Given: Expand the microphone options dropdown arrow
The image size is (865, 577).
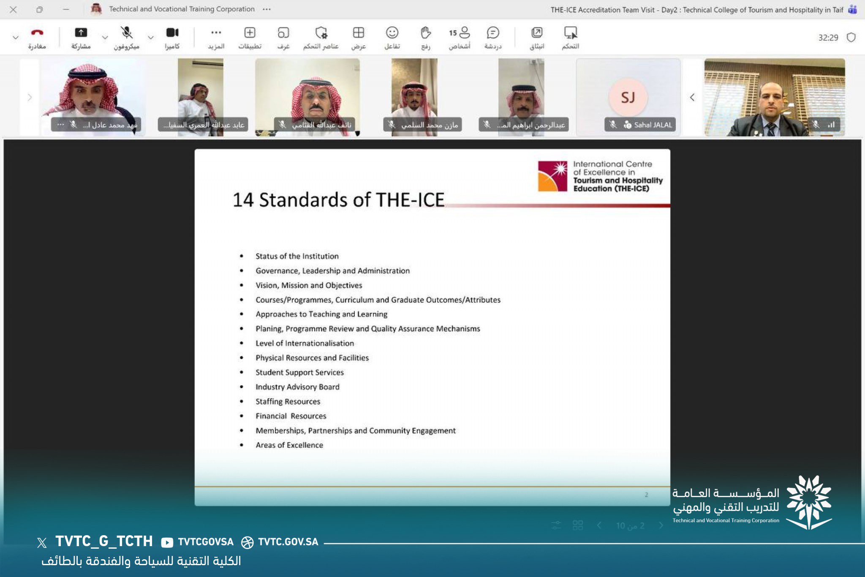Looking at the screenshot, I should point(150,38).
